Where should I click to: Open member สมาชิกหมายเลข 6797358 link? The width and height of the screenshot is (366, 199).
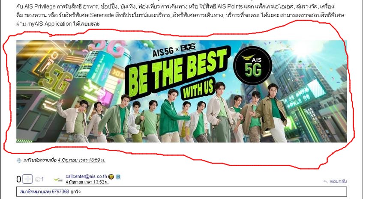(44, 192)
